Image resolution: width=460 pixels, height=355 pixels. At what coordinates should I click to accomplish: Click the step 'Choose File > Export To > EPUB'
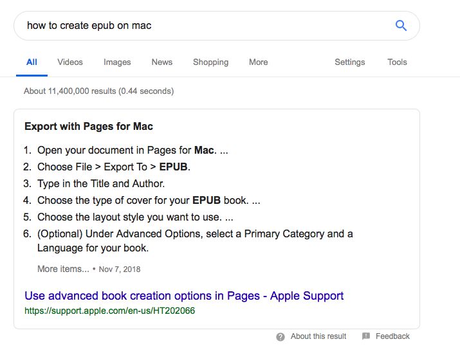(x=114, y=167)
